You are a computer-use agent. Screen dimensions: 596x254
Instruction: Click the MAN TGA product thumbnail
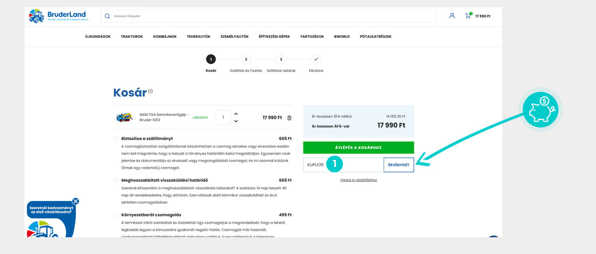(x=125, y=117)
